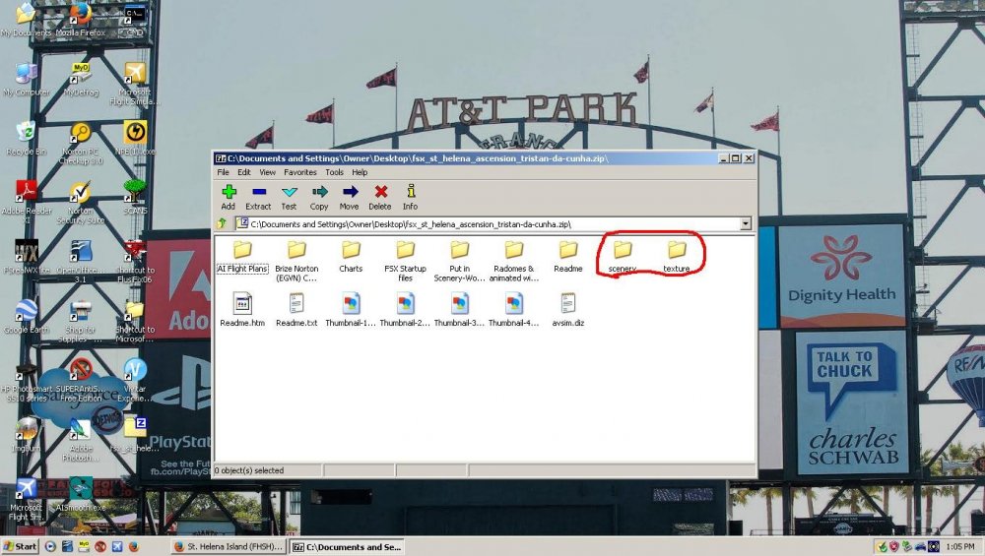This screenshot has width=985, height=556.
Task: Select the Put in Scenery-Wo... folder
Action: click(x=460, y=261)
